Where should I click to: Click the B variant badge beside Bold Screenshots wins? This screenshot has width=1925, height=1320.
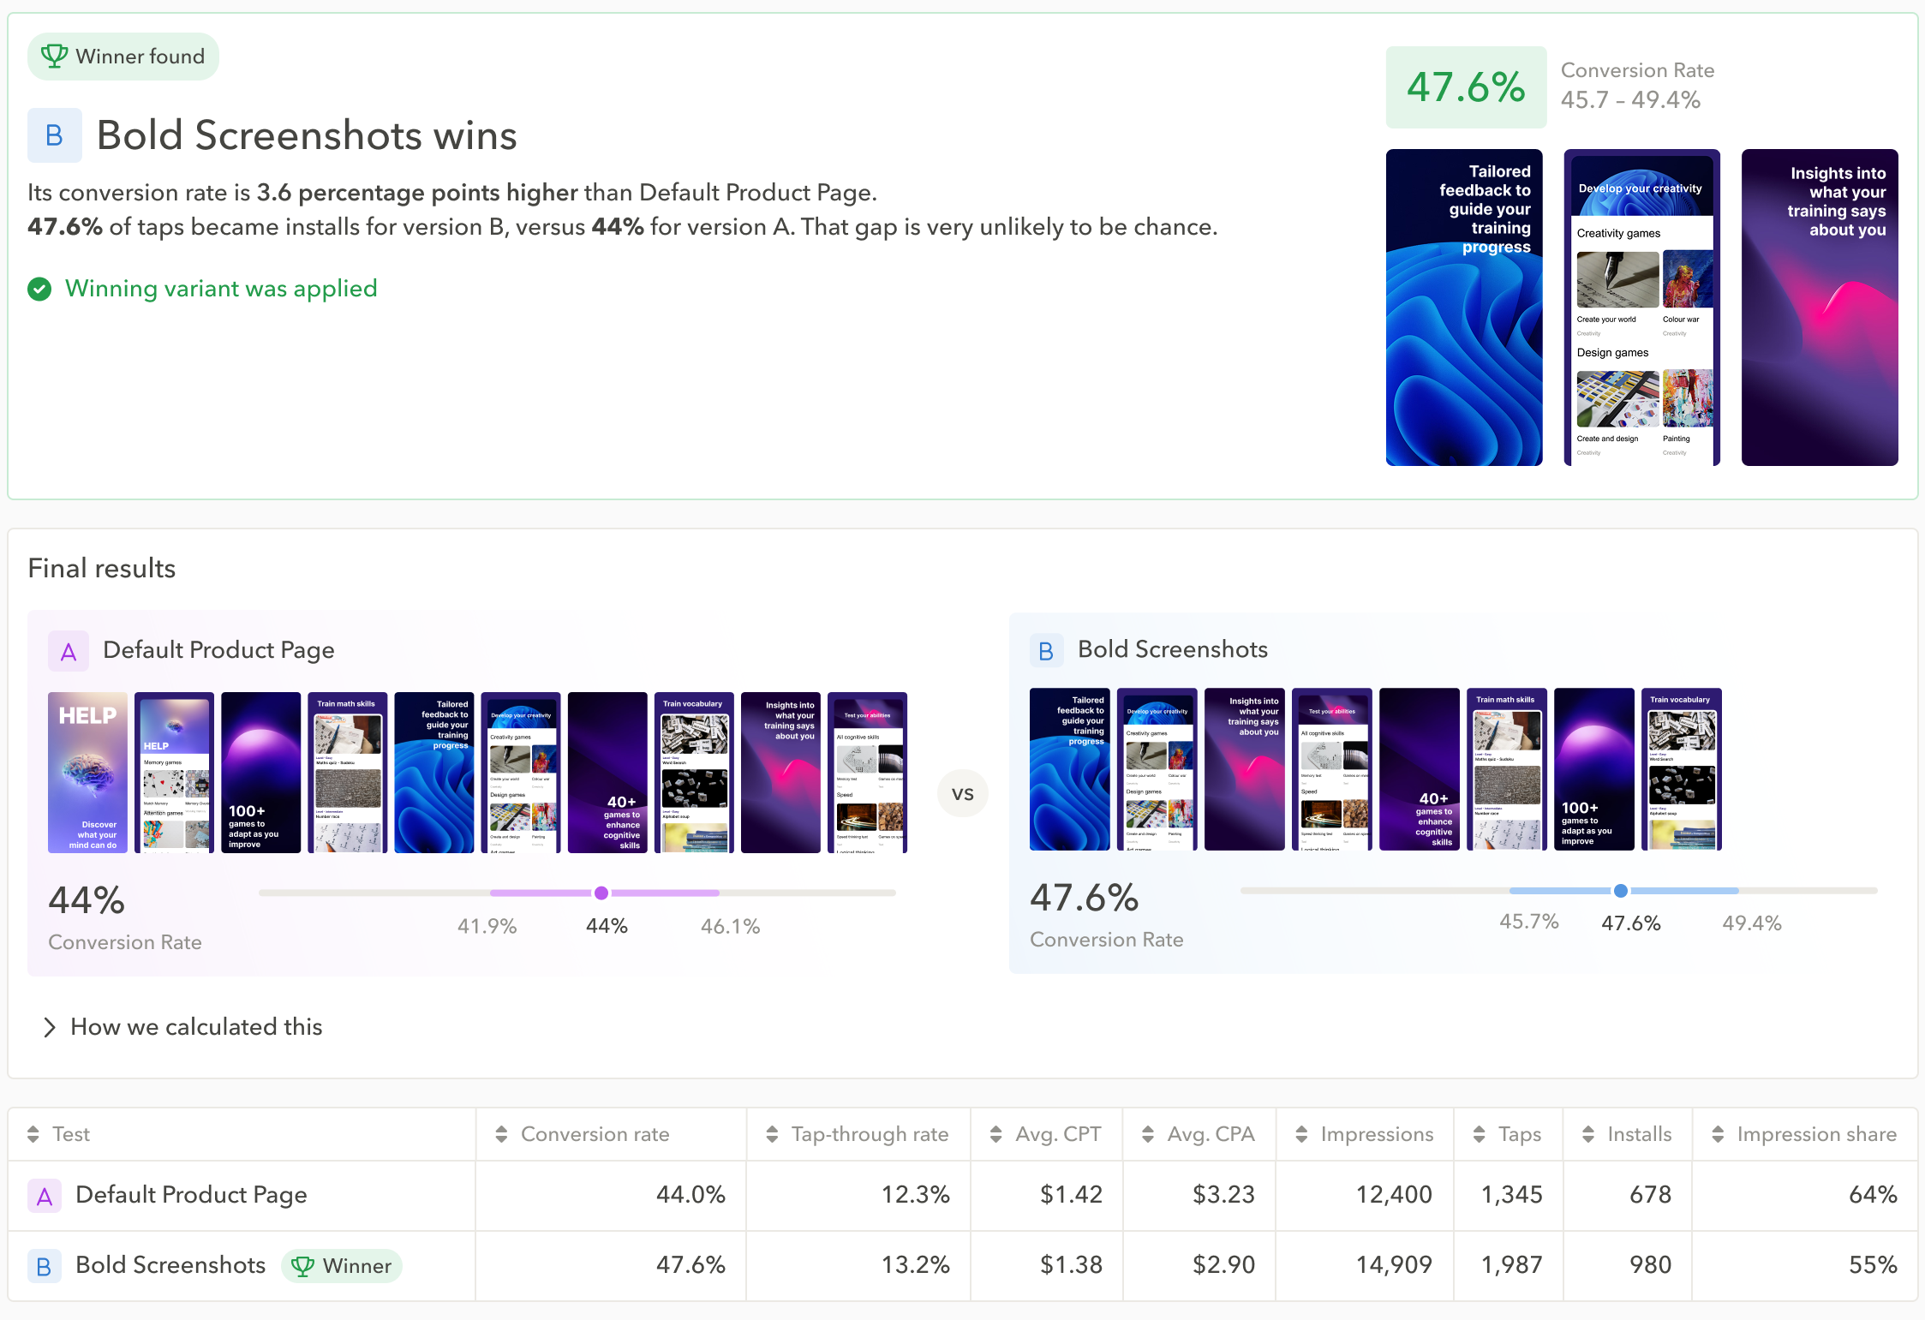pos(55,135)
